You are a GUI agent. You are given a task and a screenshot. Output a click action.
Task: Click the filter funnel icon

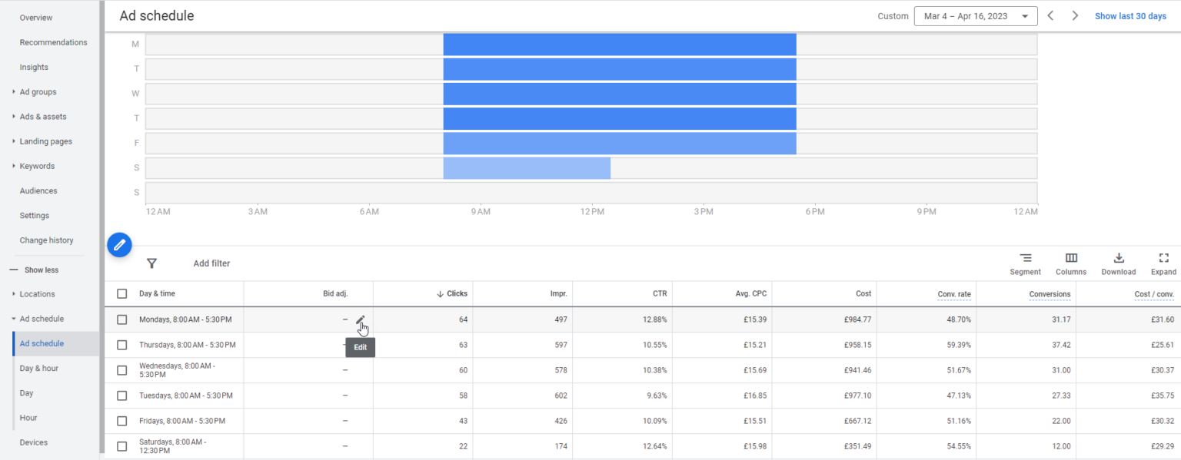coord(152,263)
